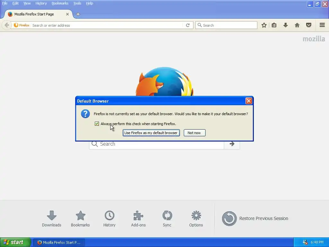Open a new tab with plus icon
The height and width of the screenshot is (247, 329).
click(x=78, y=14)
